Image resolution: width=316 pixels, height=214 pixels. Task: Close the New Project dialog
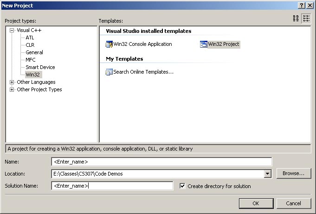[x=310, y=6]
